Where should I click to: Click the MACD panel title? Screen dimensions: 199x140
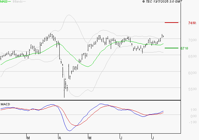coord(5,104)
